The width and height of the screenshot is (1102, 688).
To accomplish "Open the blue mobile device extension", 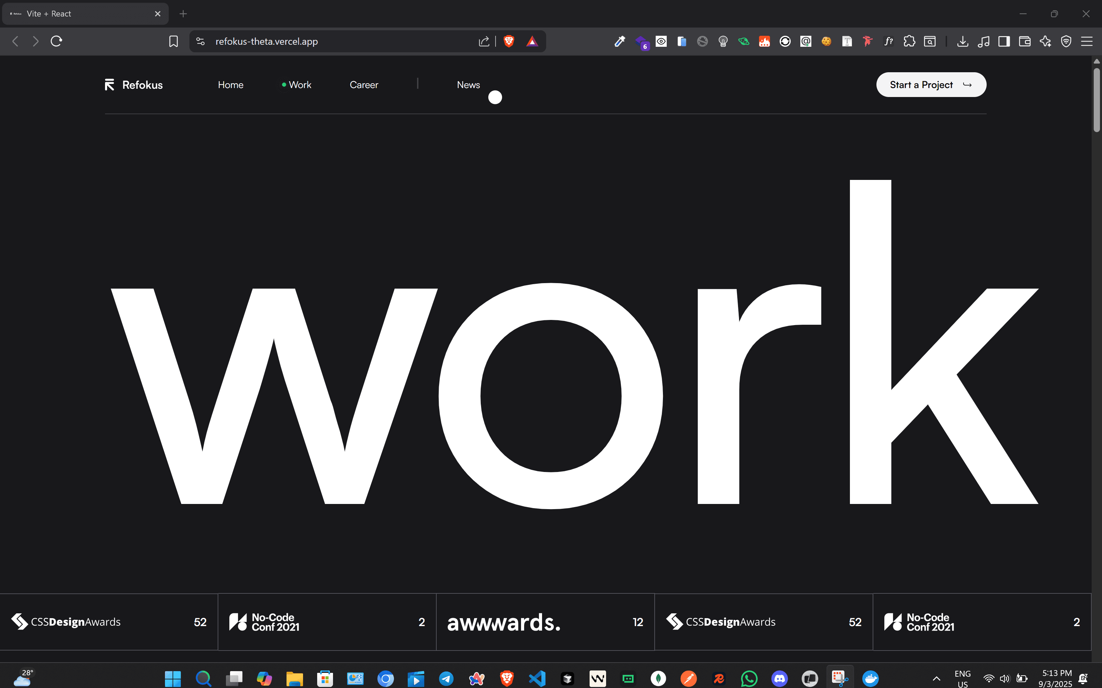I will (682, 41).
